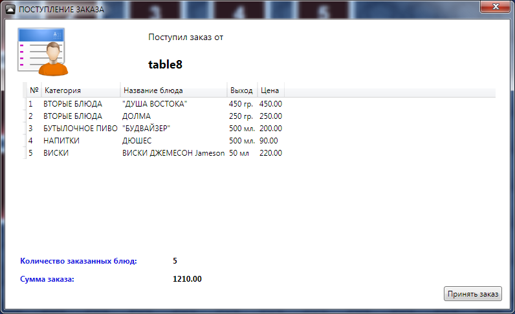
Task: Select the "БУДВАЙЗЕР" dish cell
Action: click(x=146, y=129)
